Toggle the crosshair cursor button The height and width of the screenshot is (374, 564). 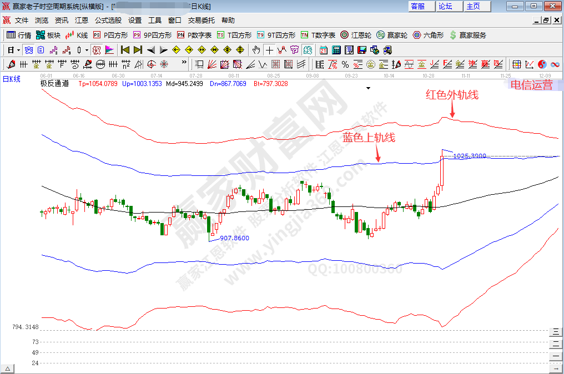coord(269,50)
